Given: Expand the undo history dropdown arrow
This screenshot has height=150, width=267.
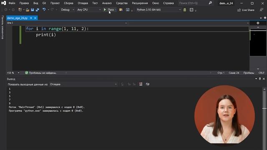Looking at the screenshot, I should point(48,10).
